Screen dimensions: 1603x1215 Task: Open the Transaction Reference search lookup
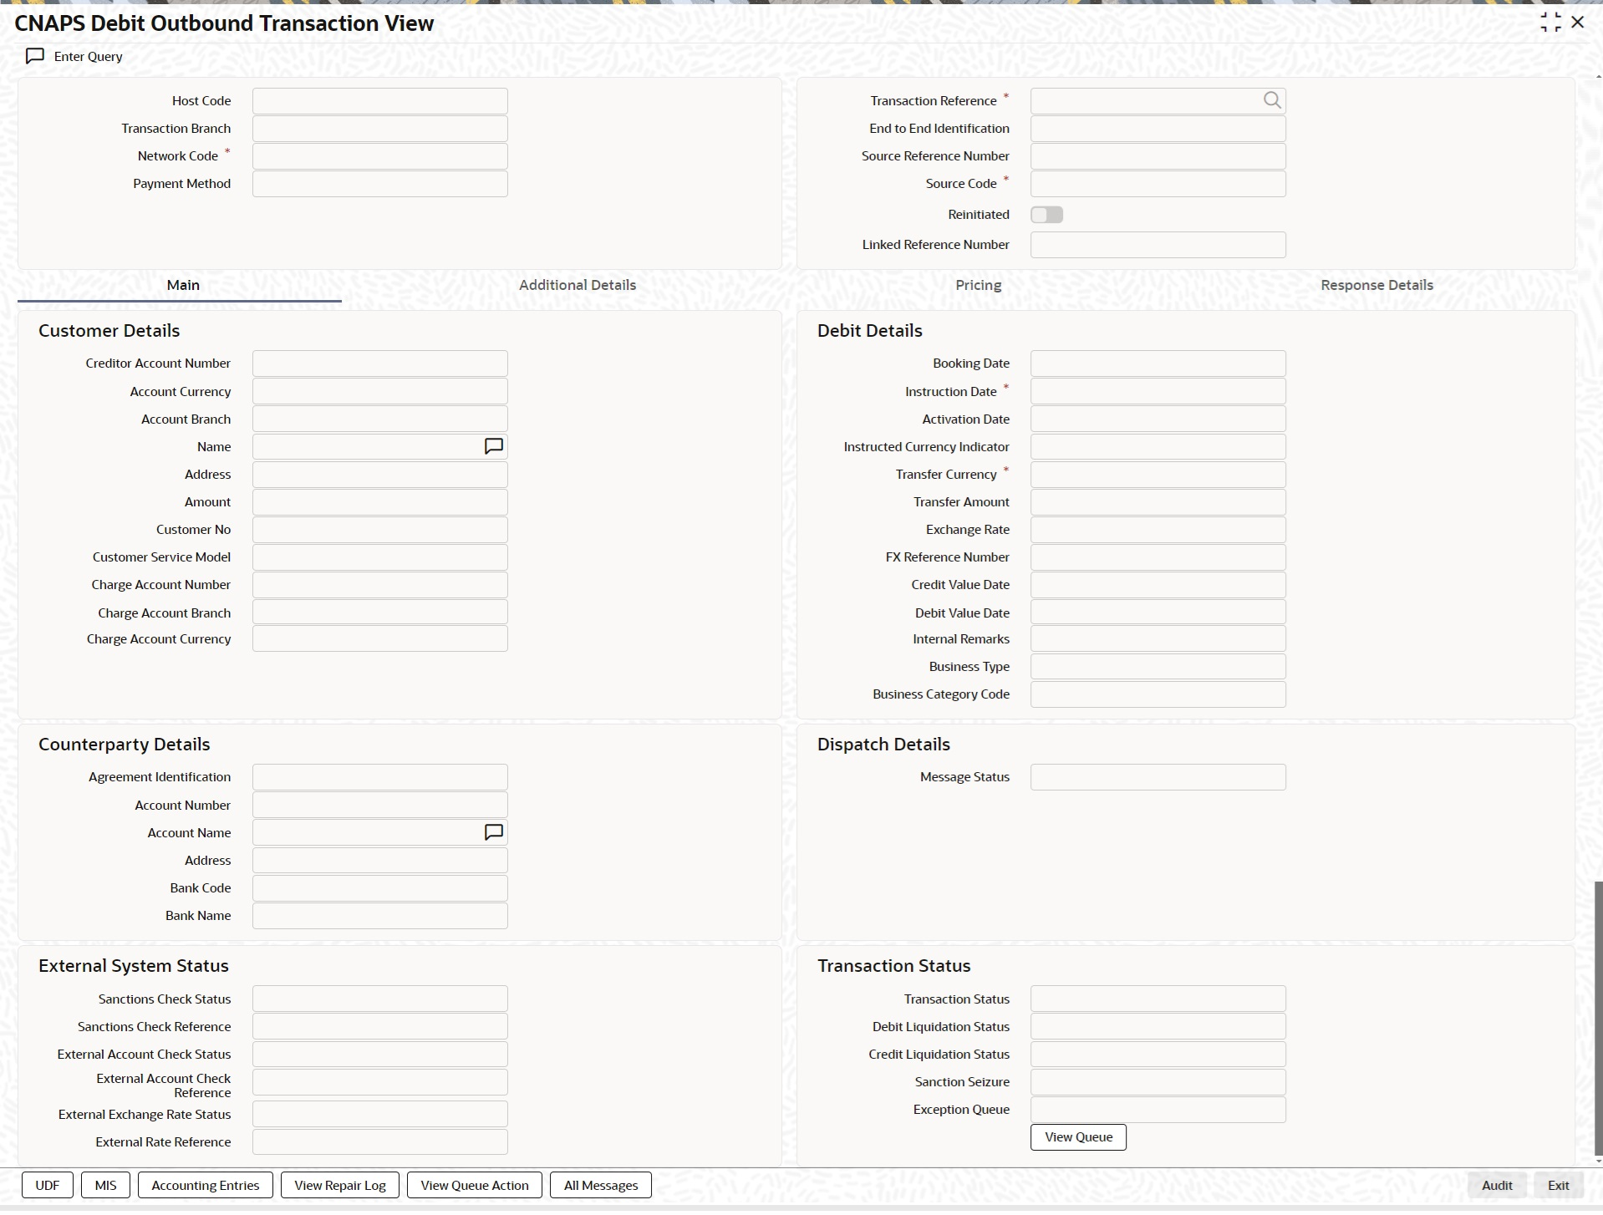pos(1272,100)
